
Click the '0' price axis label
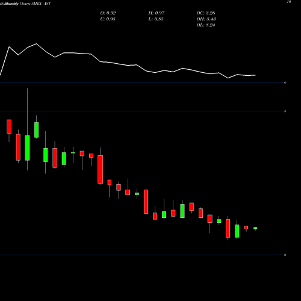pos(285,255)
